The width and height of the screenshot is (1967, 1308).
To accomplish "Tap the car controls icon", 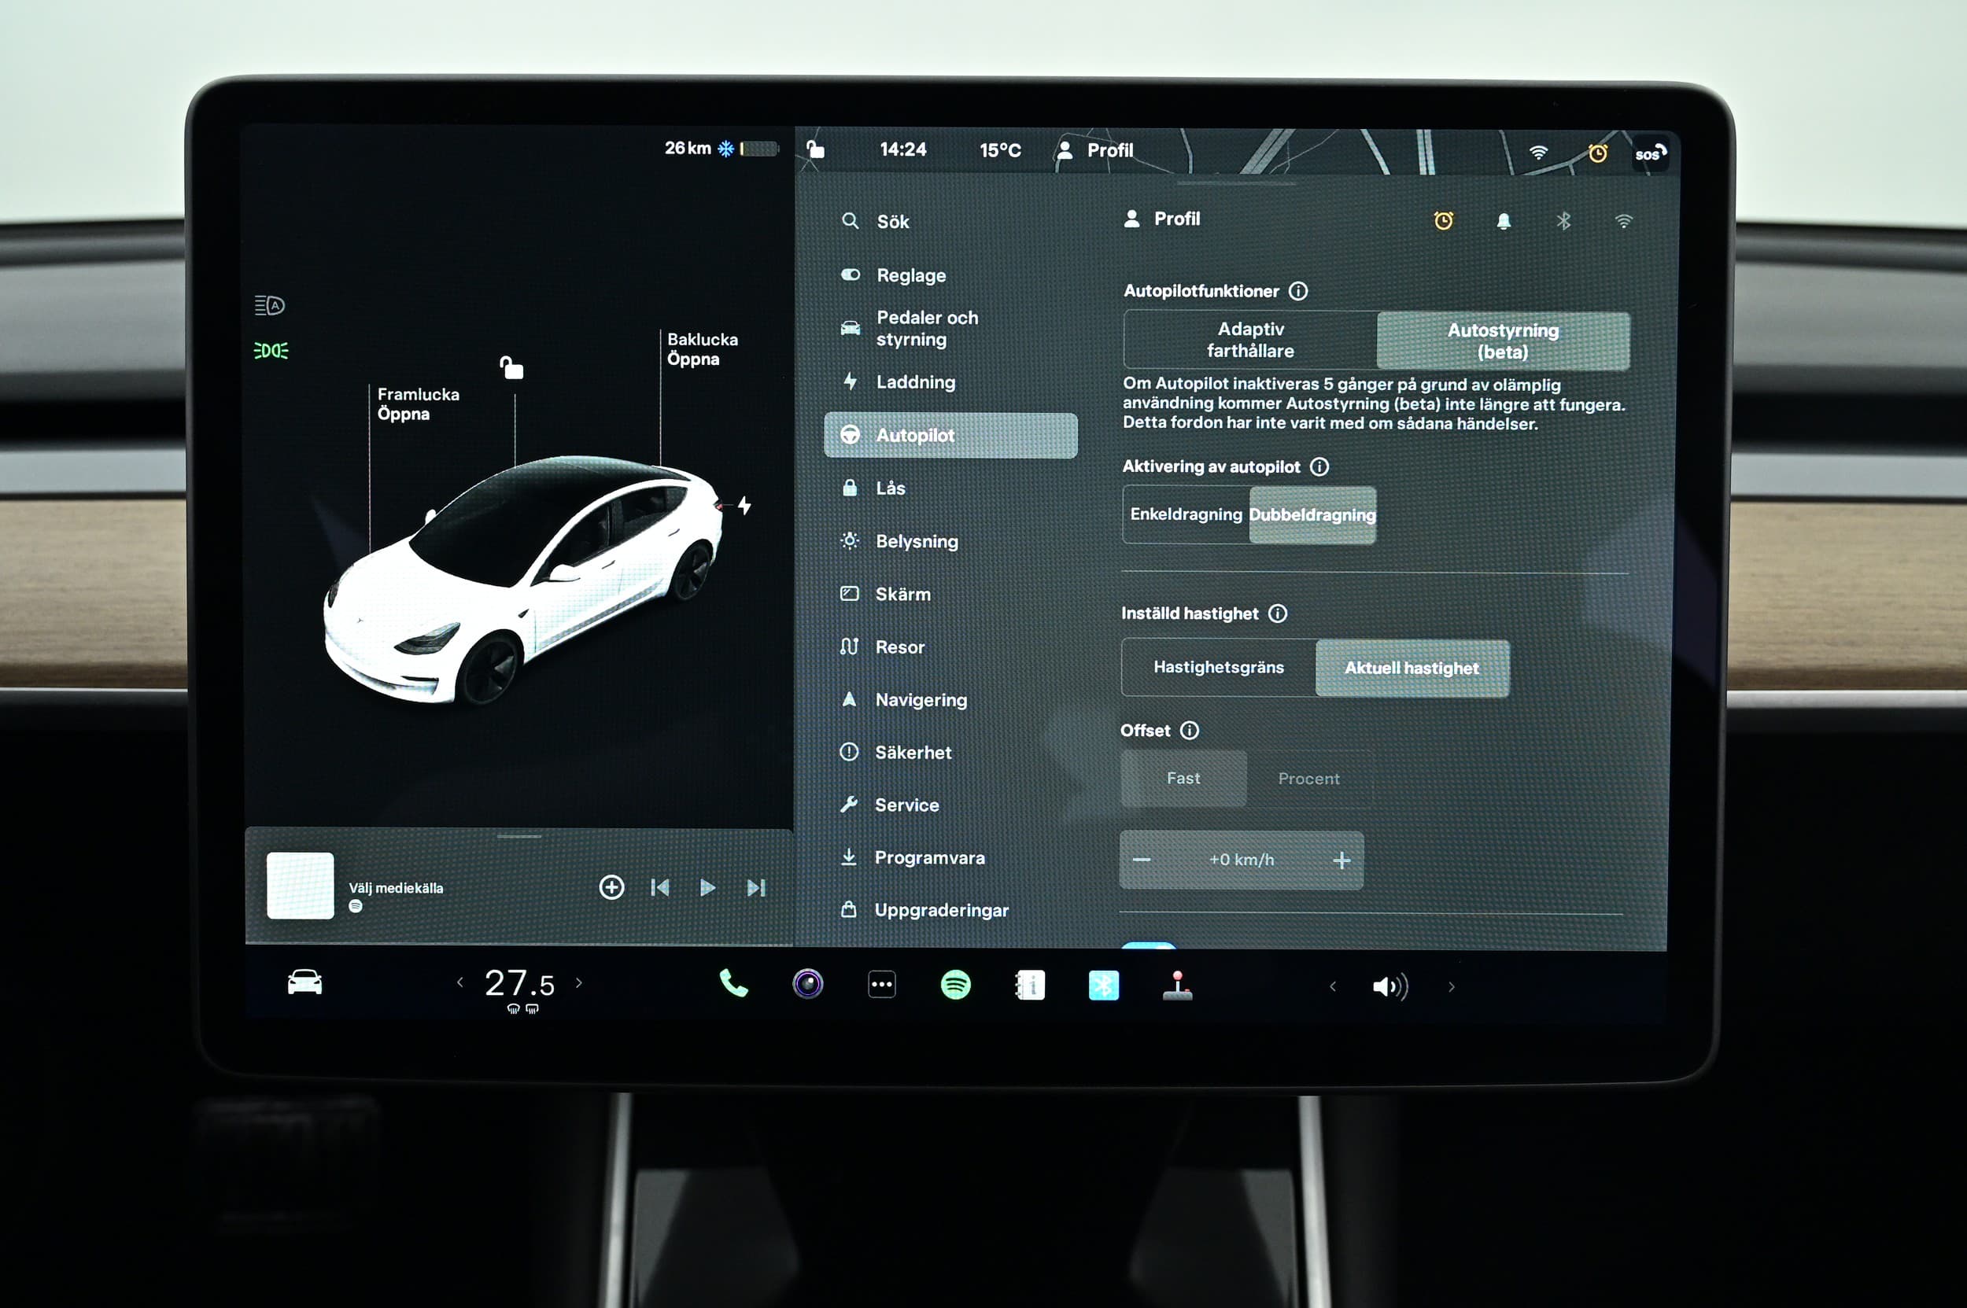I will [304, 982].
